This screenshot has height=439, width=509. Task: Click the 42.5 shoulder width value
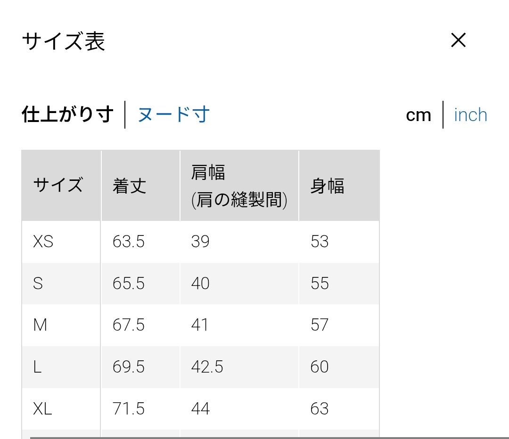207,367
